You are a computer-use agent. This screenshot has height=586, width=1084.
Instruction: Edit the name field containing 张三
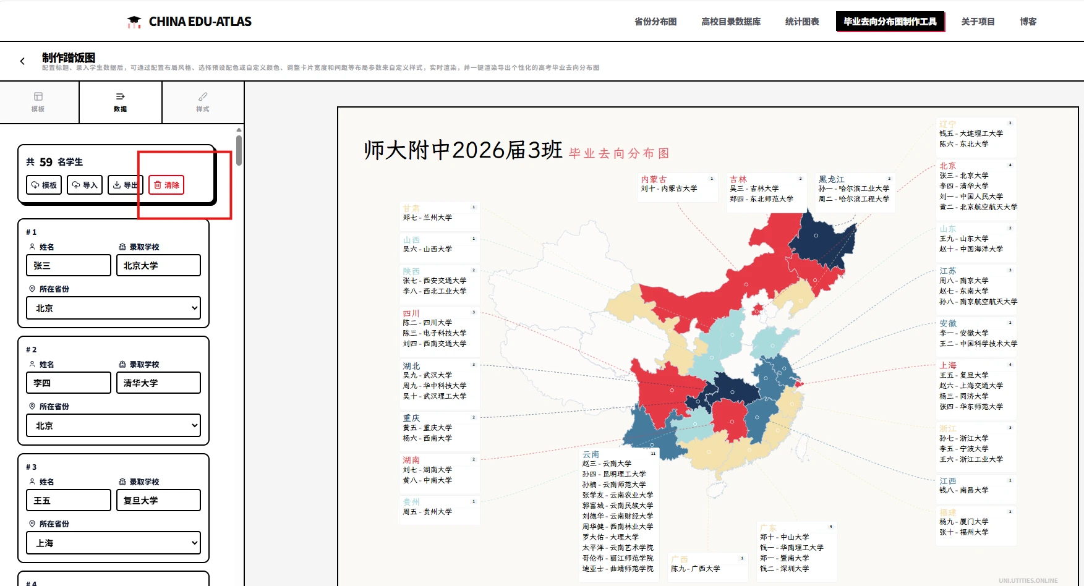pyautogui.click(x=69, y=265)
